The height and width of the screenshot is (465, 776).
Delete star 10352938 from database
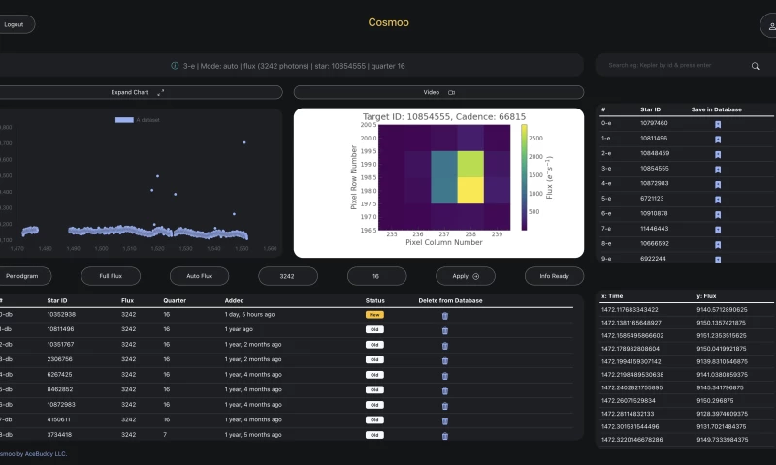point(445,315)
